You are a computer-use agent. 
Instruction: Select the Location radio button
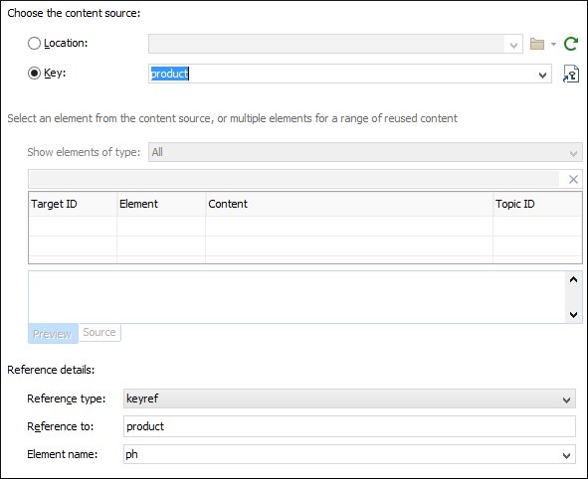coord(34,44)
